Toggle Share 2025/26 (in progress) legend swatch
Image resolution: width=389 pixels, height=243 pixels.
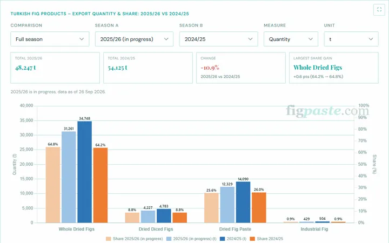(x=109, y=239)
